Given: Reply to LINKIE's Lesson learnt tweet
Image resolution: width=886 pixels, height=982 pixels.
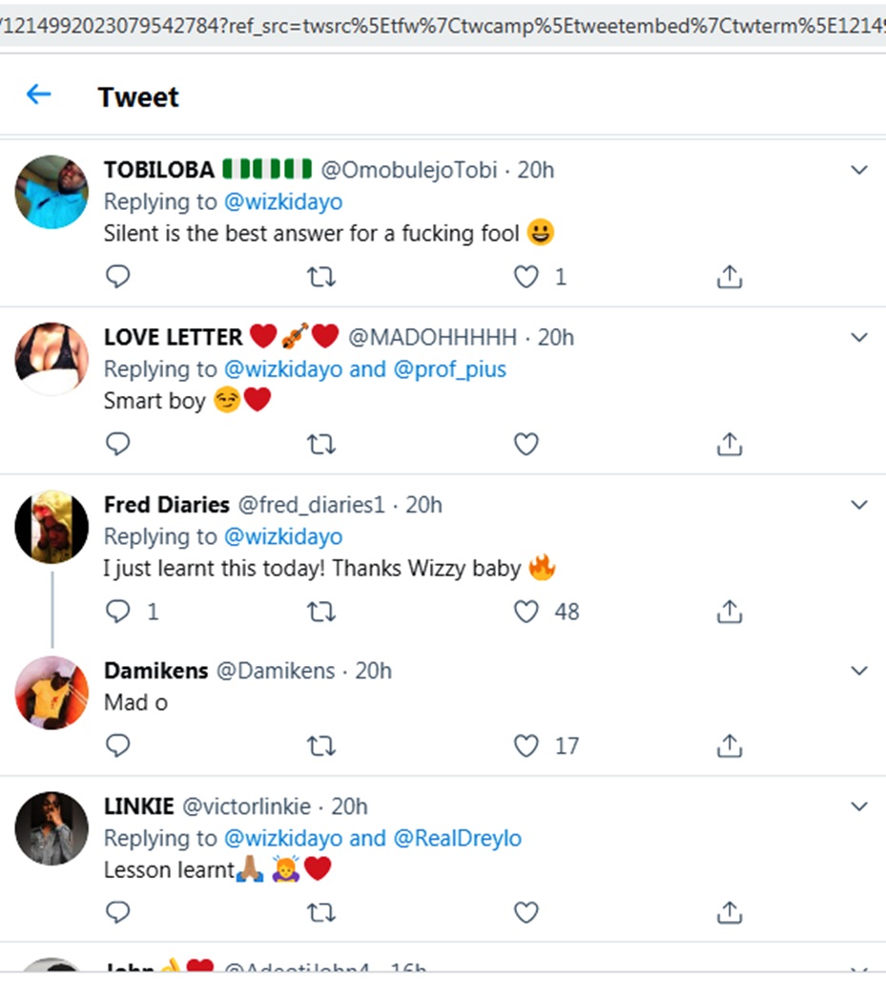Looking at the screenshot, I should click(x=117, y=913).
